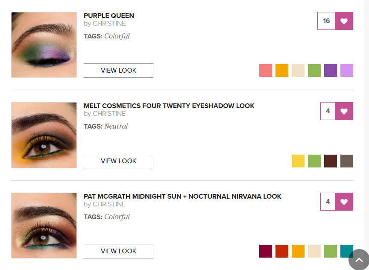
Task: Open View Look for Melt Cosmetics look
Action: 118,161
